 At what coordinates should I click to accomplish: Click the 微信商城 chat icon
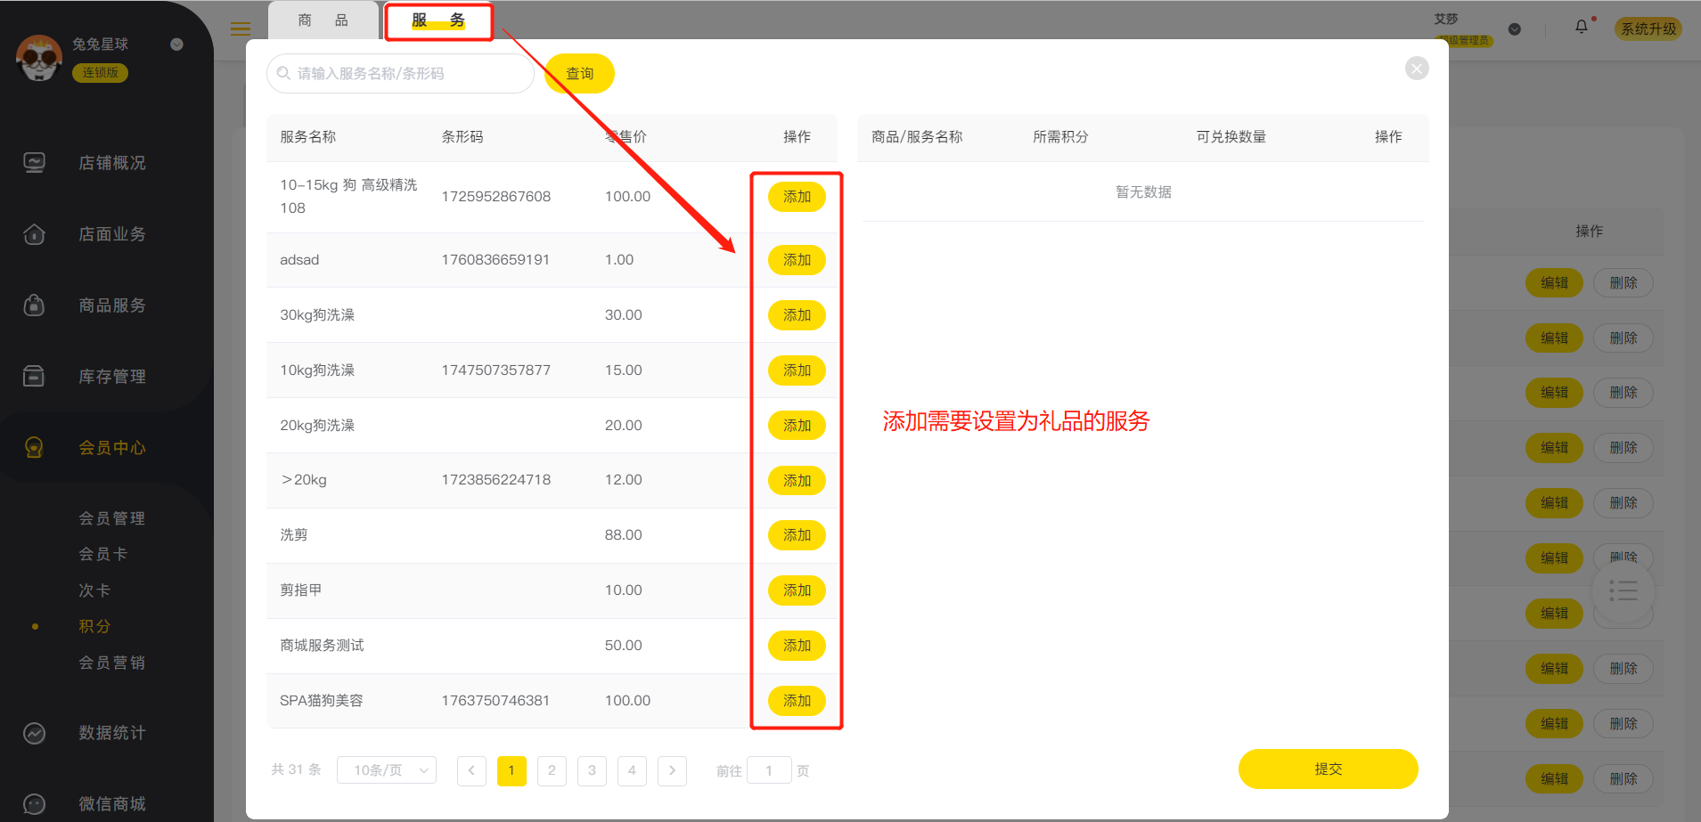tap(34, 804)
